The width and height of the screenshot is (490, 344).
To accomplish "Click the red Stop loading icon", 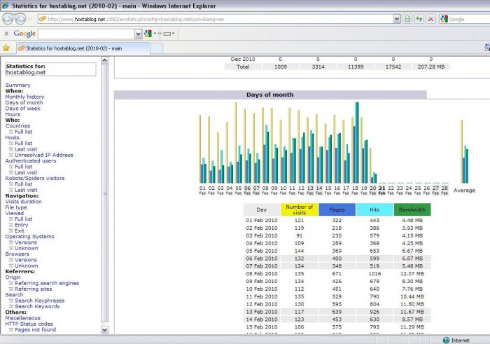I will click(x=430, y=19).
